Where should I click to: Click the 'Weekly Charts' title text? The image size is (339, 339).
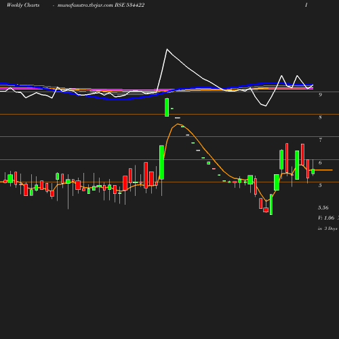pyautogui.click(x=23, y=5)
